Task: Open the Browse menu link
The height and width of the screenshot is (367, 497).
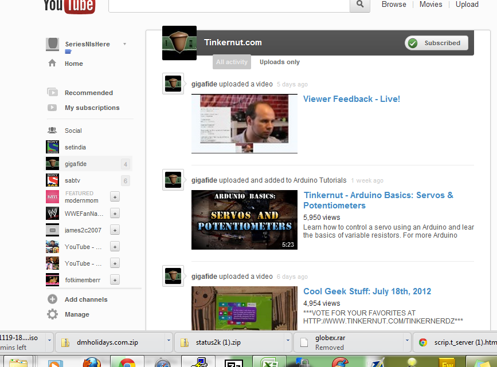Action: pyautogui.click(x=394, y=5)
